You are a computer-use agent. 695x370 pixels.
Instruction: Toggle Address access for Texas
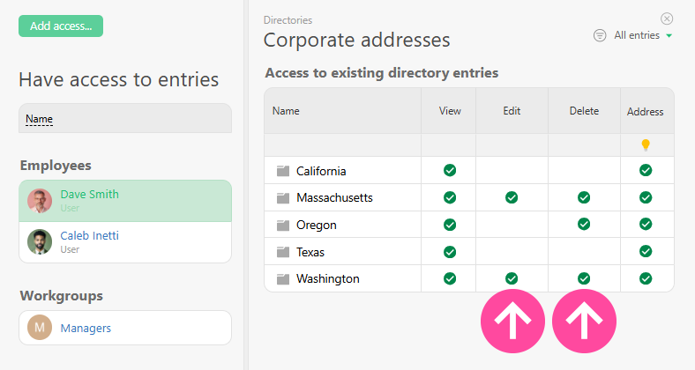(646, 252)
